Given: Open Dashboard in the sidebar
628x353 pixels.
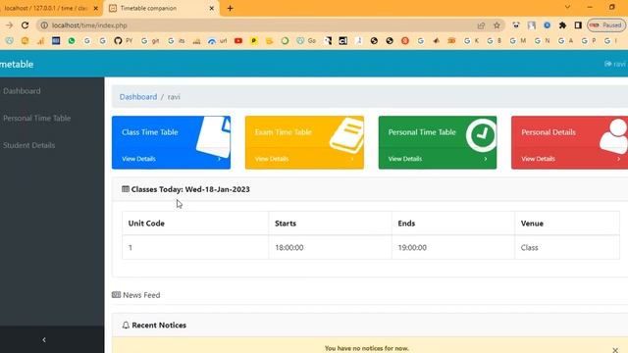Looking at the screenshot, I should tap(22, 91).
